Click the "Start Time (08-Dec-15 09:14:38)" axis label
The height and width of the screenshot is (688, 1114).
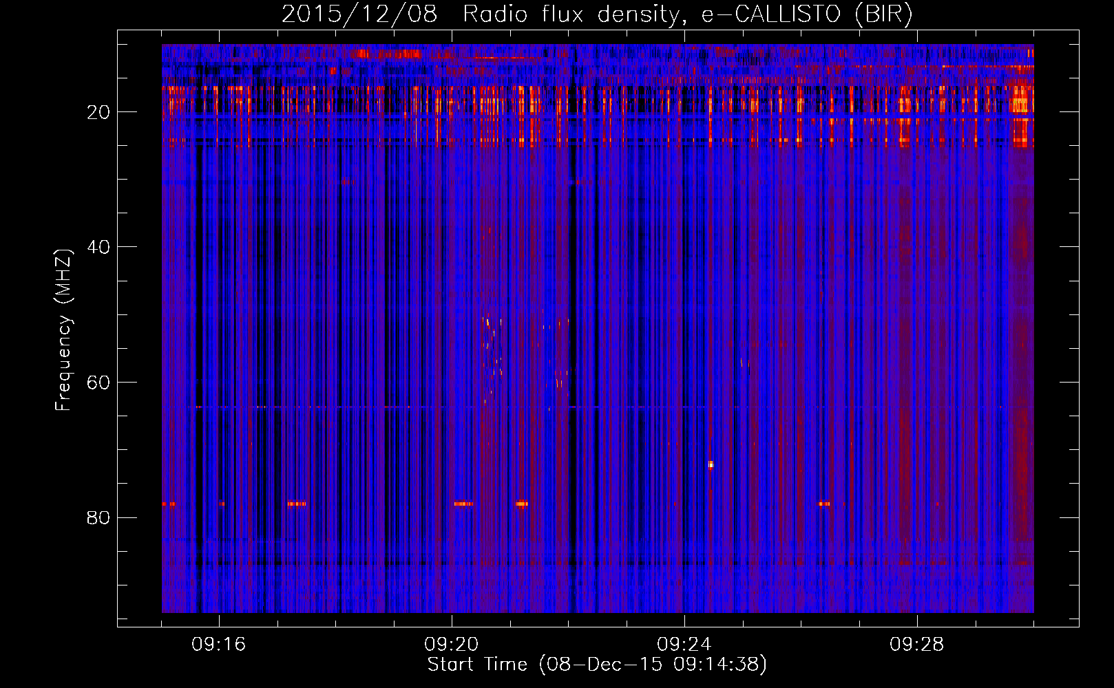[x=597, y=665]
